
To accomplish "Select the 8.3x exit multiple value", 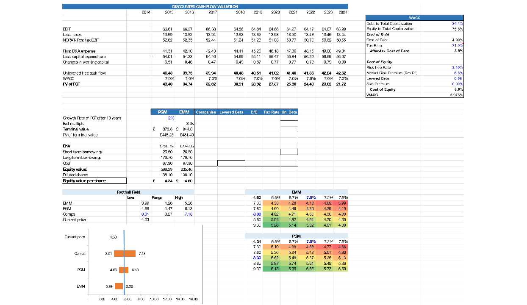I will [x=190, y=124].
